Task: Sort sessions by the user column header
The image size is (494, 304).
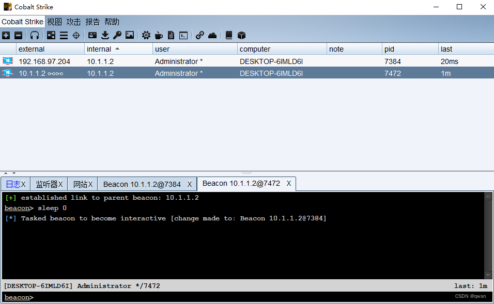Action: pos(195,49)
